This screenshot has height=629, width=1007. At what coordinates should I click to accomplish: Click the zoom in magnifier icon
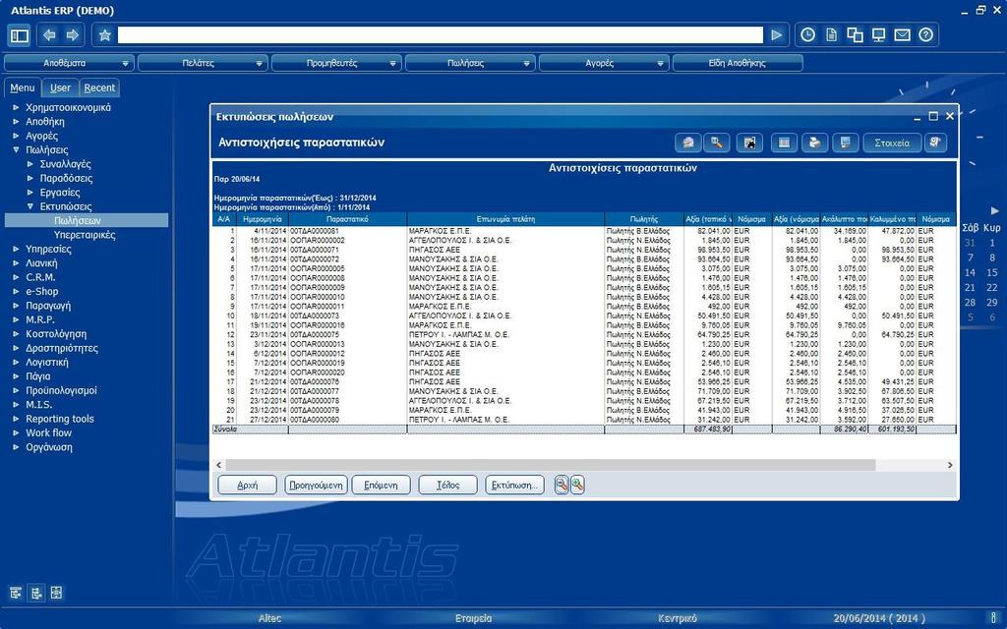[x=577, y=486]
